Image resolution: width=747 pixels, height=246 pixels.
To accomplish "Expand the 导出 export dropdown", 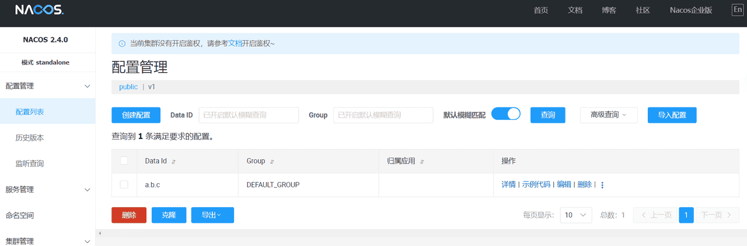I will click(x=212, y=215).
